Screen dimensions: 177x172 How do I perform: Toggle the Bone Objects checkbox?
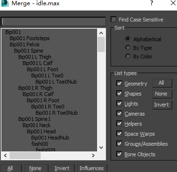coord(119,154)
